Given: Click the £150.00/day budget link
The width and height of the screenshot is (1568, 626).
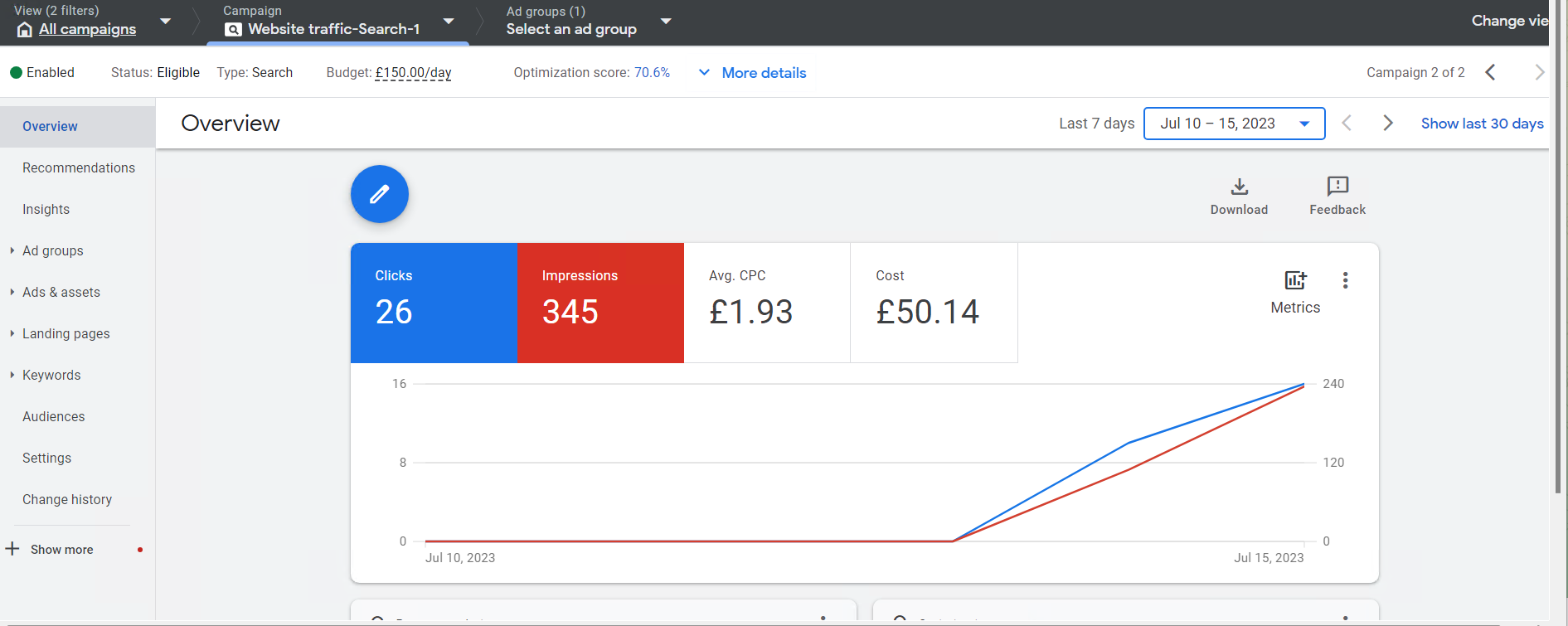Looking at the screenshot, I should (413, 73).
